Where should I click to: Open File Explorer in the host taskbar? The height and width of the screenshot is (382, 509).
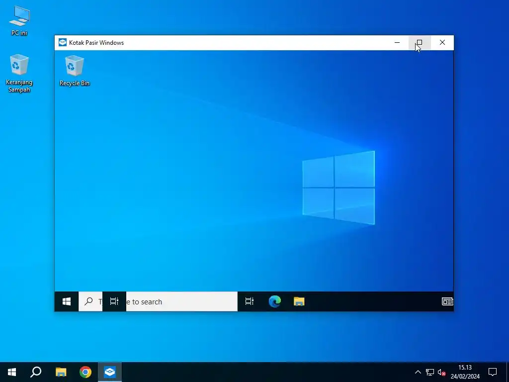pyautogui.click(x=61, y=372)
